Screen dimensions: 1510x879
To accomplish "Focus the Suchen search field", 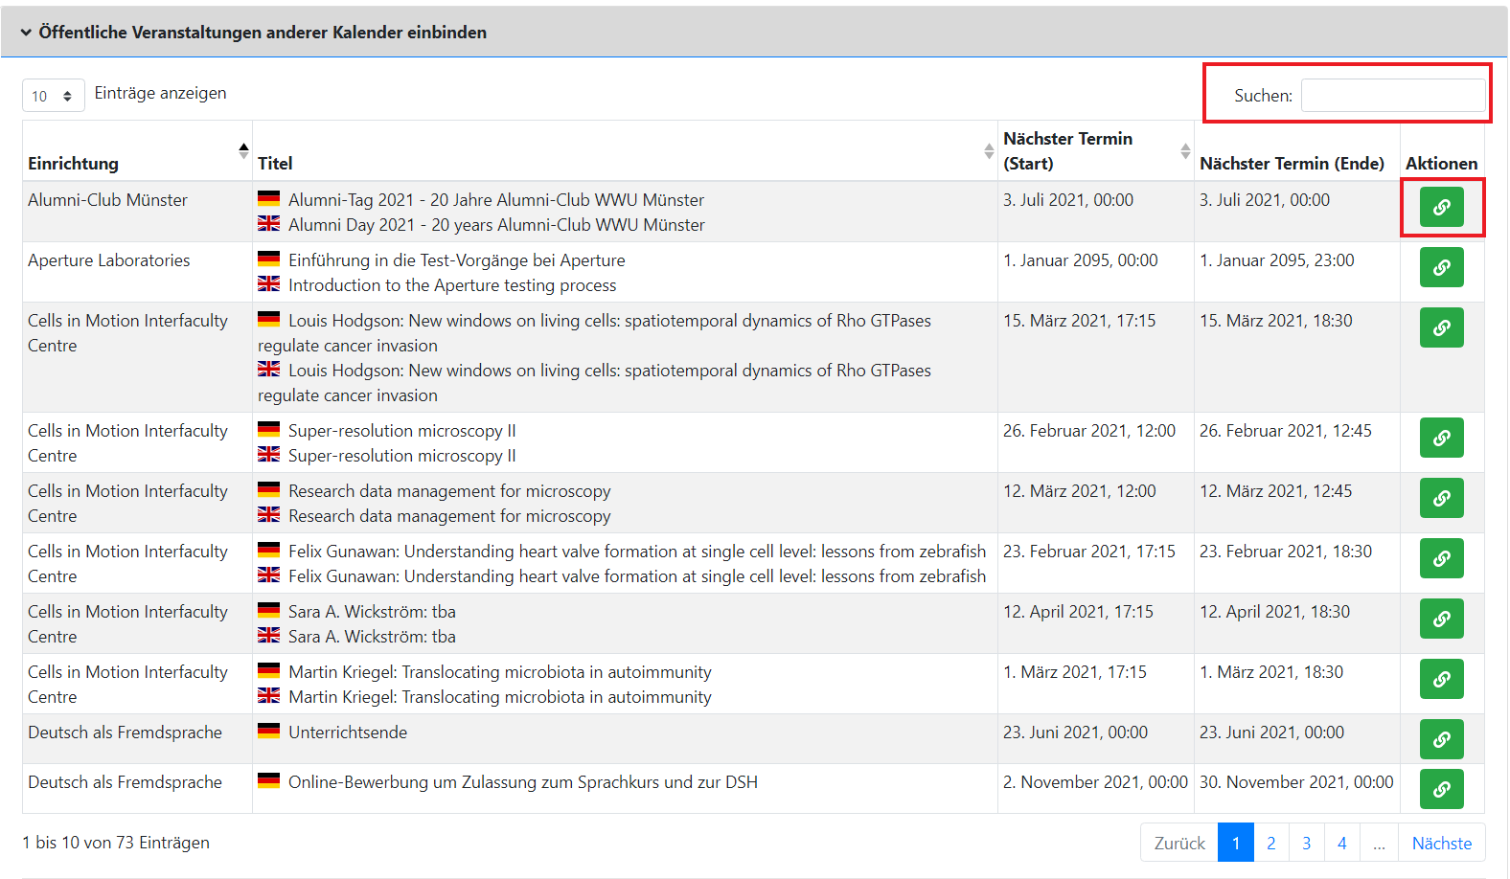I will tap(1392, 96).
